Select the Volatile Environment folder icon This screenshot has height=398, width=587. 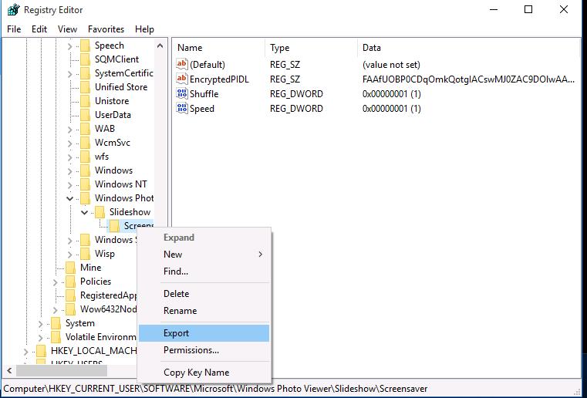56,337
